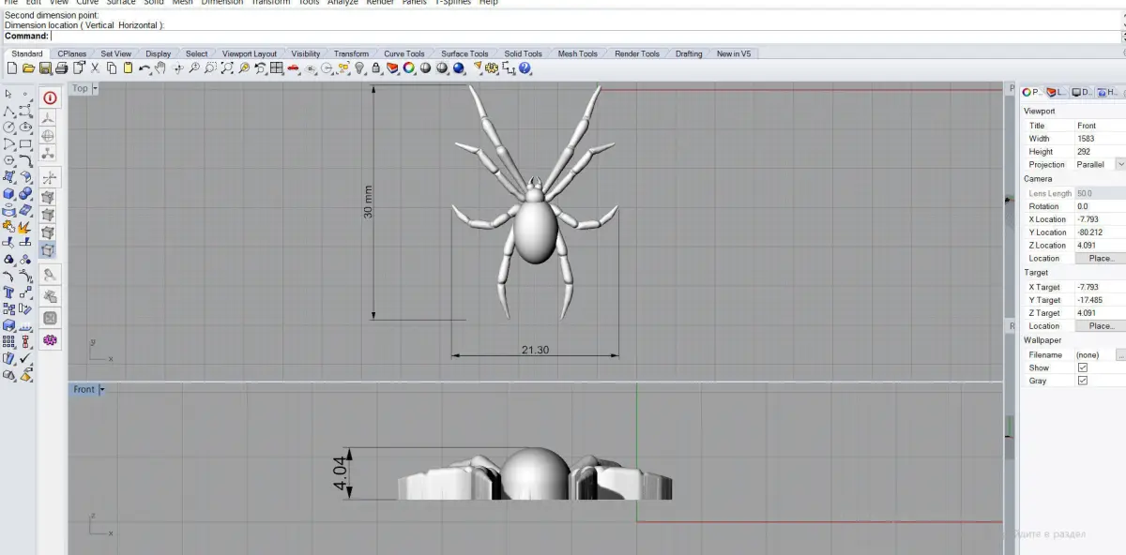Click the Front viewport title
The height and width of the screenshot is (555, 1126).
coord(84,389)
